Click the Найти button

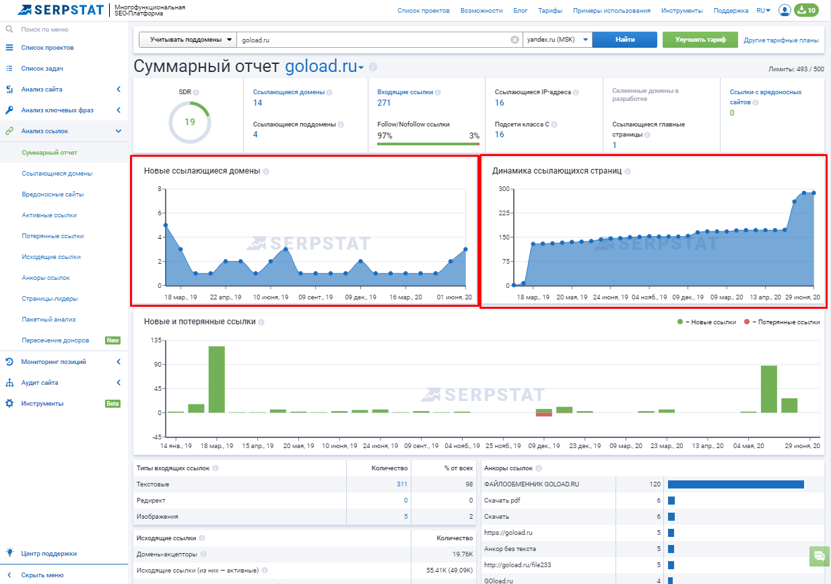[x=625, y=40]
